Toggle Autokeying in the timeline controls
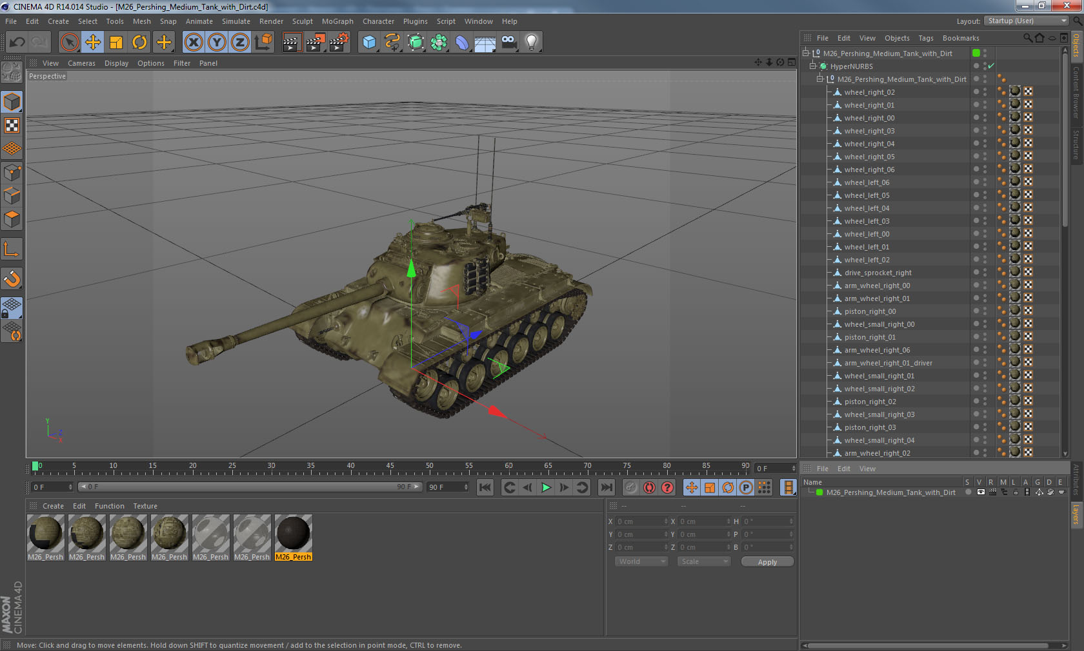Screen dimensions: 1084x651 tap(649, 487)
